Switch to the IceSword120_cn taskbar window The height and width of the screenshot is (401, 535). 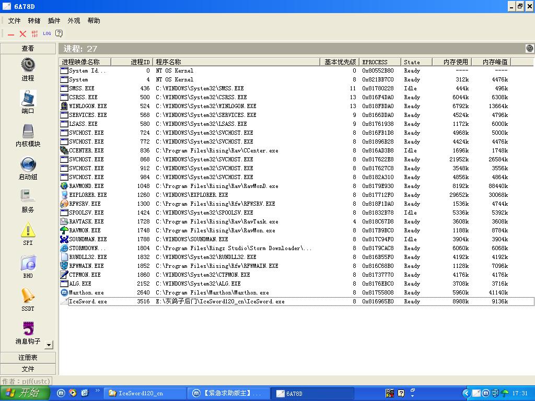coord(145,394)
